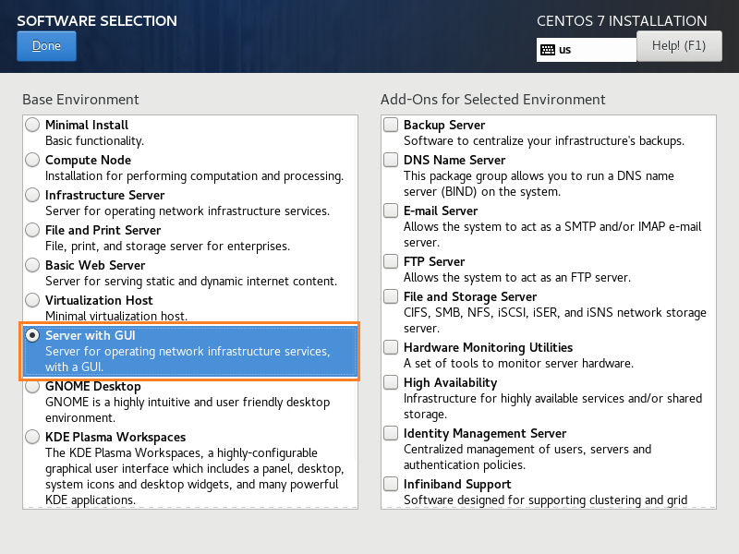Enable the Backup Server add-on checkbox
The width and height of the screenshot is (739, 554).
coord(391,125)
